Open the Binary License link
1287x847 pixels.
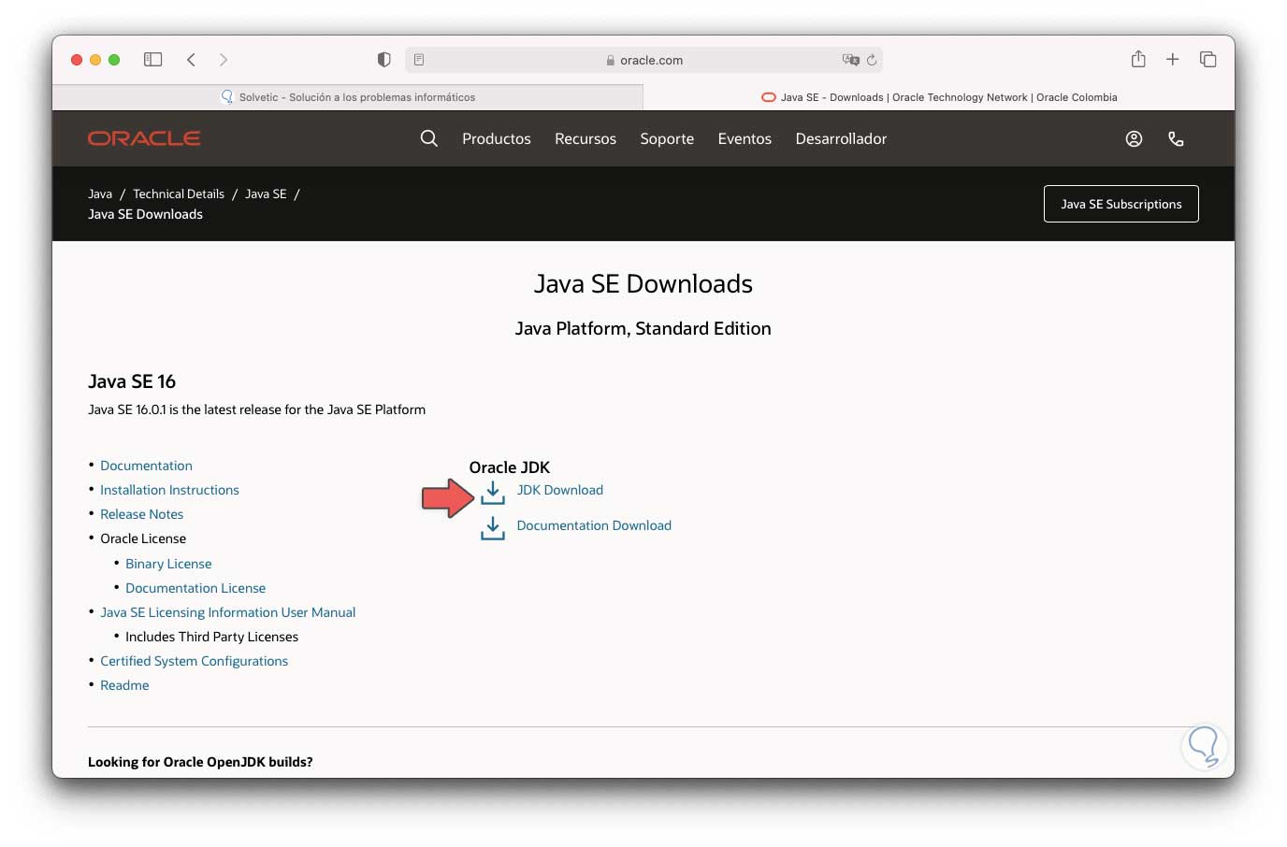[x=168, y=564]
